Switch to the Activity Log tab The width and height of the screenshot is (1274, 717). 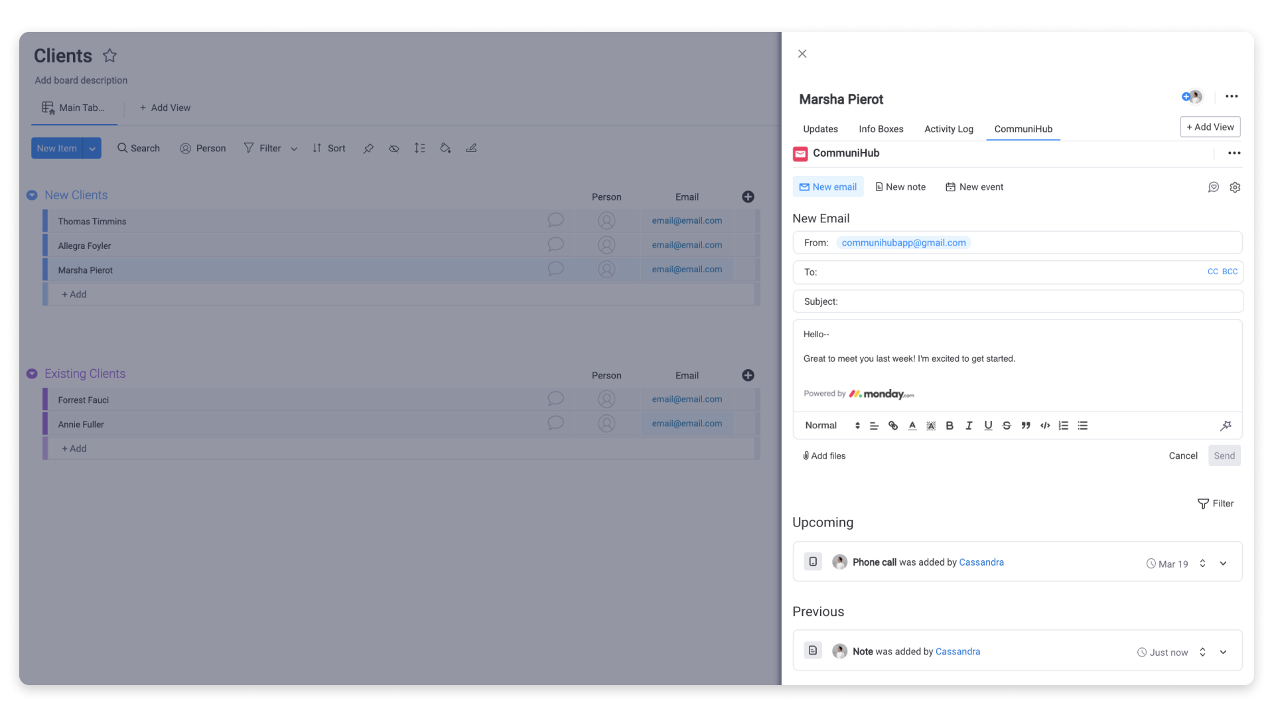pos(948,129)
